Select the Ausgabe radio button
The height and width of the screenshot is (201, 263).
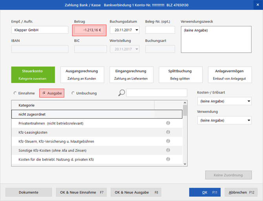(44, 93)
